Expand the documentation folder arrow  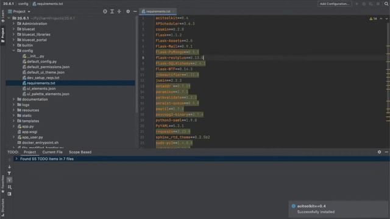point(13,99)
